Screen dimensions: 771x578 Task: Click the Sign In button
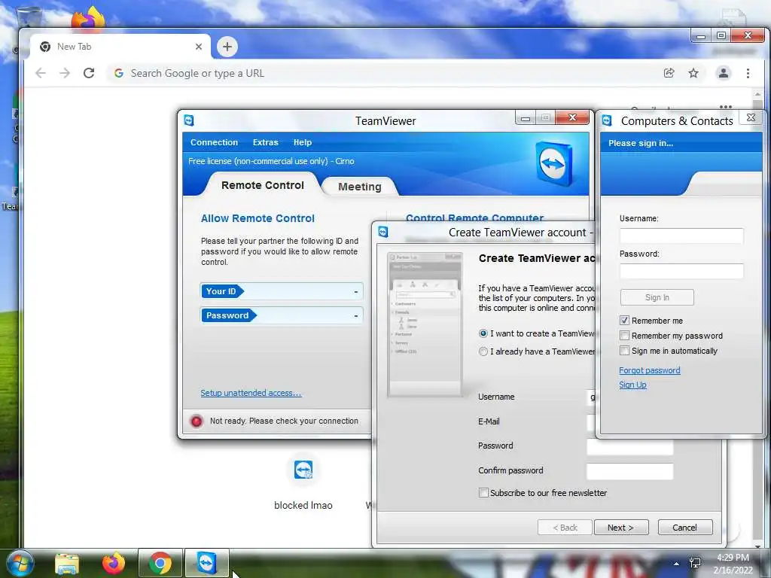tap(657, 297)
